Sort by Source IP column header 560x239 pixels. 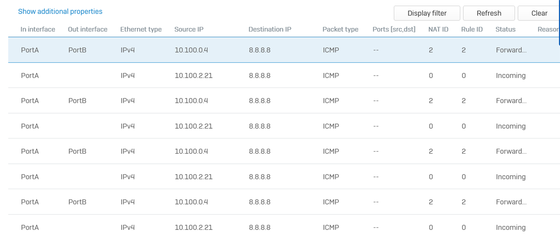[189, 29]
